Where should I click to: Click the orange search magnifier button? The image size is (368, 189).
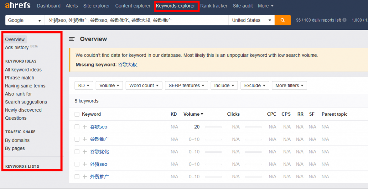point(282,20)
